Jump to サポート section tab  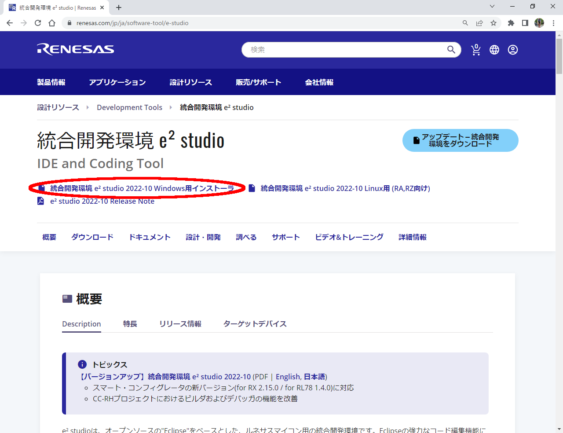tap(286, 237)
